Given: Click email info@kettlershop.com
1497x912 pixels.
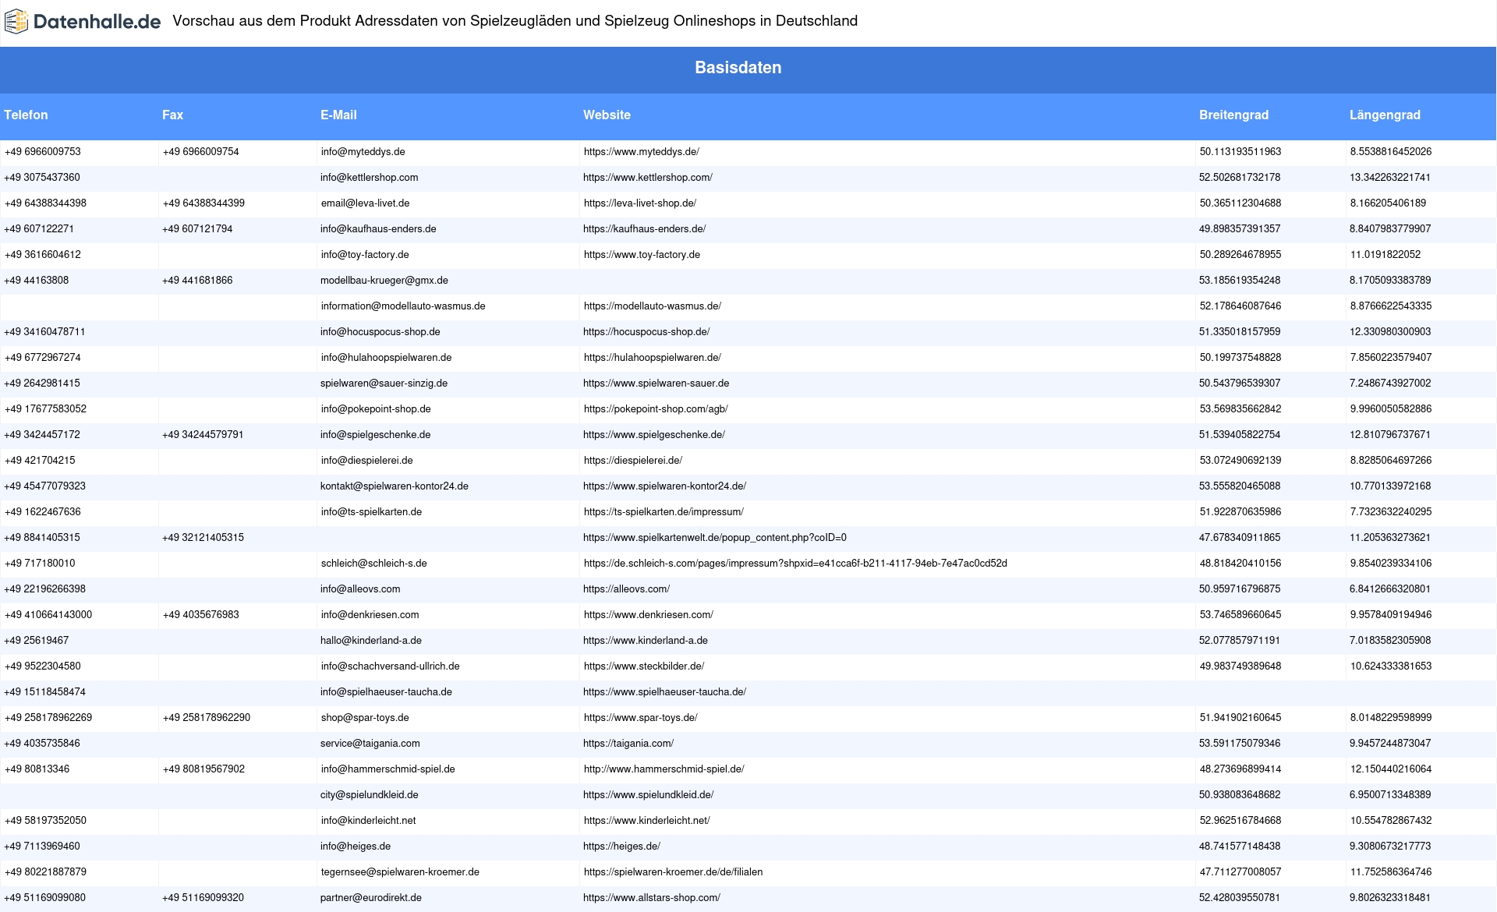Looking at the screenshot, I should point(369,178).
